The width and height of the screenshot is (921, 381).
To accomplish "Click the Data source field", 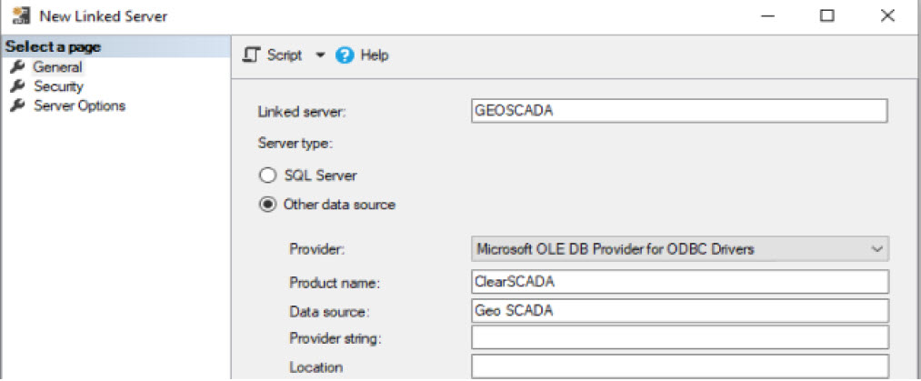I will 679,311.
